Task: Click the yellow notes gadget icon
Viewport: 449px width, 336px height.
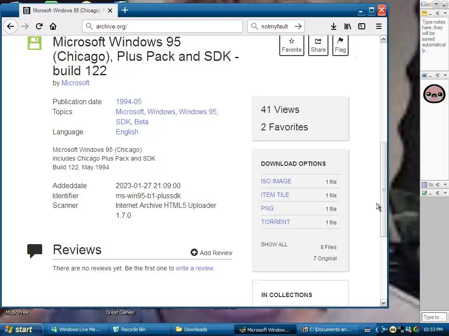Action: tap(424, 13)
